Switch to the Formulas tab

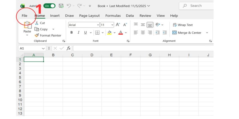click(x=113, y=16)
